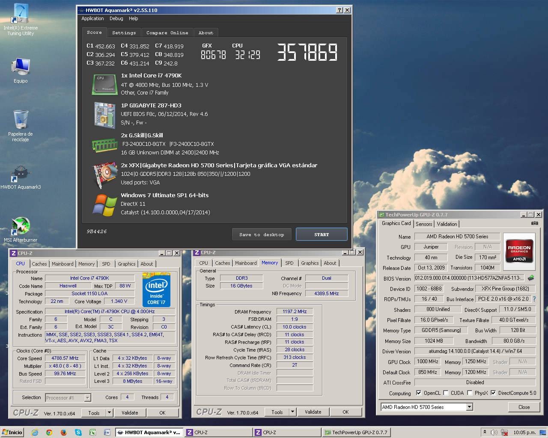This screenshot has width=548, height=438.
Task: Click the Inicio start button
Action: click(x=12, y=432)
